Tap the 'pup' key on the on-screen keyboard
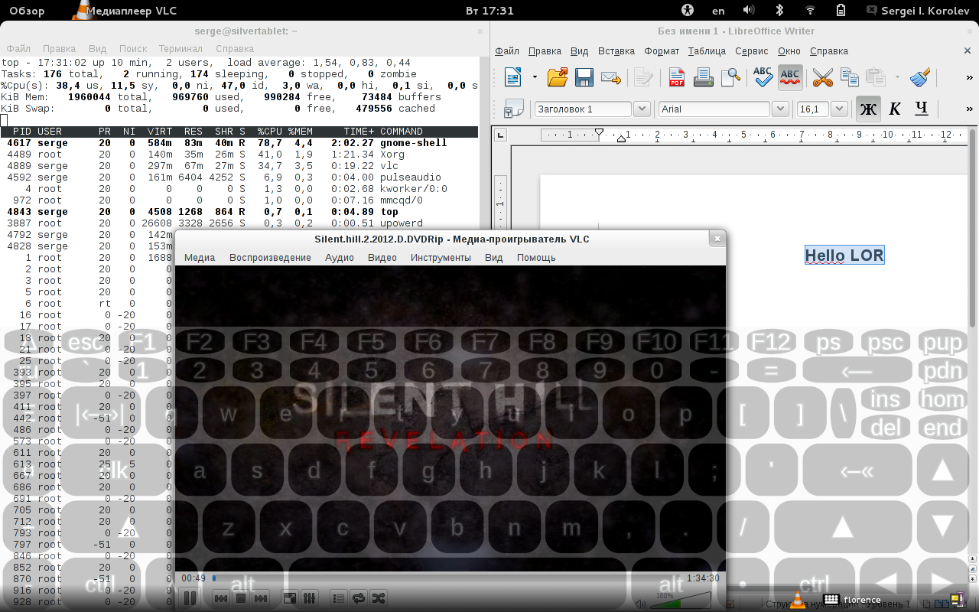Viewport: 979px width, 612px height. pyautogui.click(x=942, y=343)
